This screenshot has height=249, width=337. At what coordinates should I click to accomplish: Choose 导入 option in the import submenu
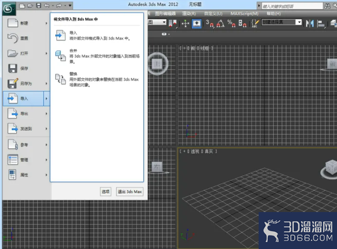97,35
